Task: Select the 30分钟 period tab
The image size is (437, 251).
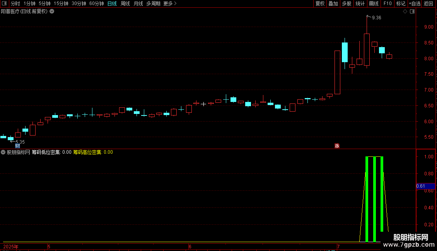Action: [79, 3]
